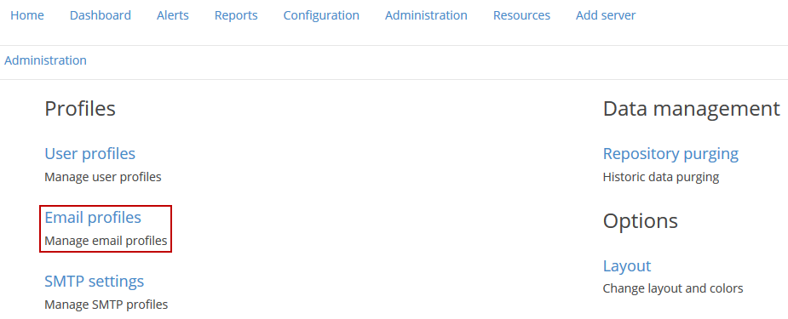
Task: Select Reports in the top navigation
Action: 236,15
